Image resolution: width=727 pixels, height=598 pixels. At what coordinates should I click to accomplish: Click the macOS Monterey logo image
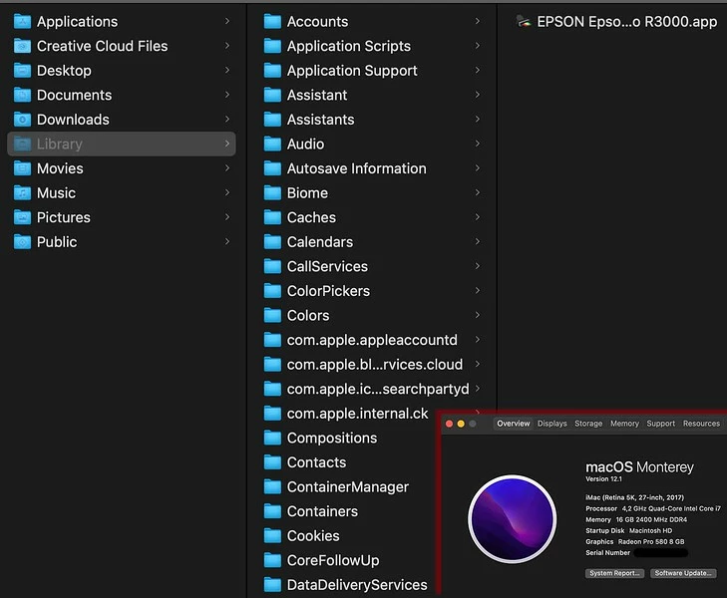tap(513, 519)
